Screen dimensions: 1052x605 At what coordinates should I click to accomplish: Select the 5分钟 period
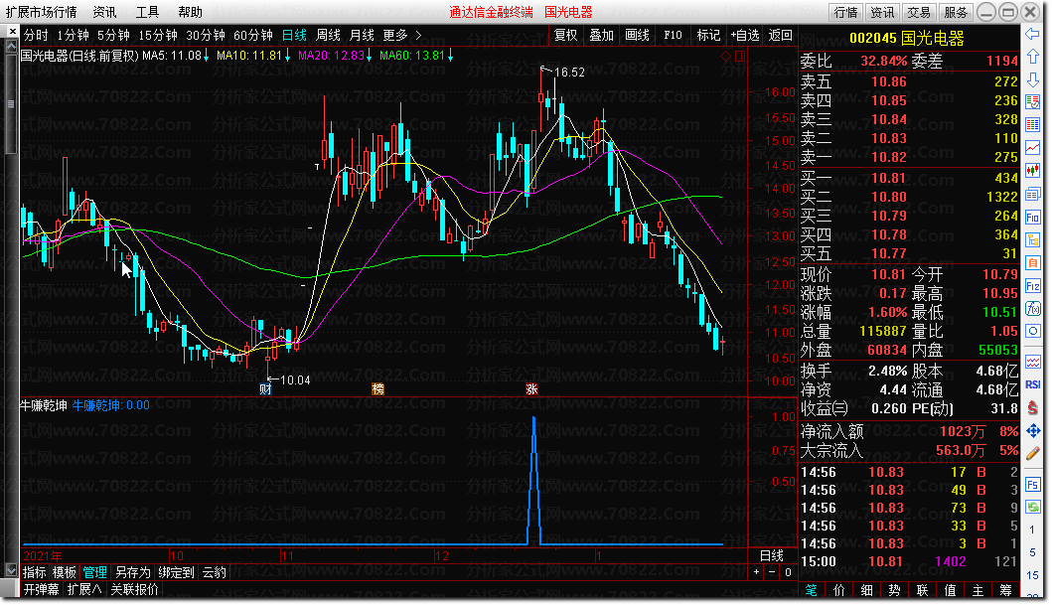(113, 36)
